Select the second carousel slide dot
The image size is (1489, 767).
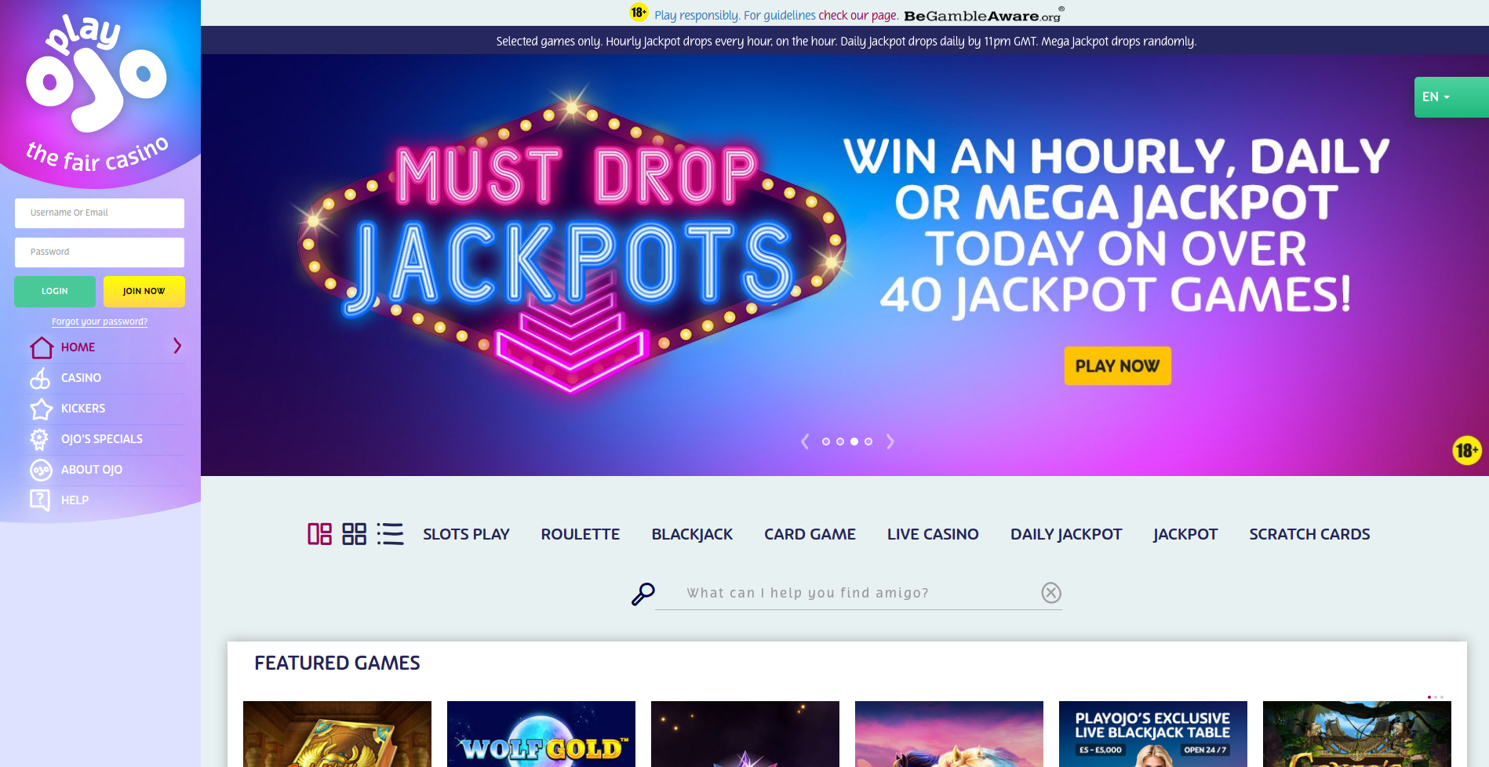pyautogui.click(x=839, y=442)
